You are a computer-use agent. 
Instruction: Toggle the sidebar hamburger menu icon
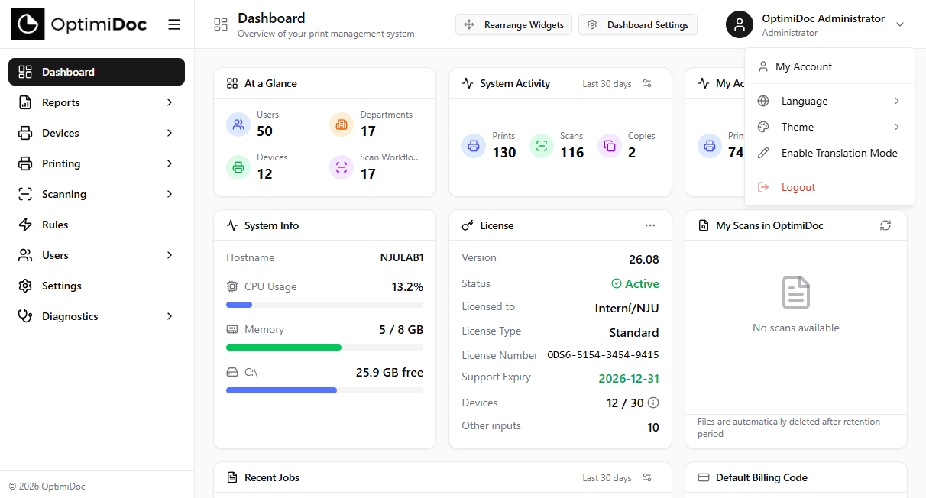[174, 24]
